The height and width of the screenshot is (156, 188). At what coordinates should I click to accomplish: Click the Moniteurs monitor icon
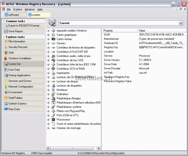[53, 90]
